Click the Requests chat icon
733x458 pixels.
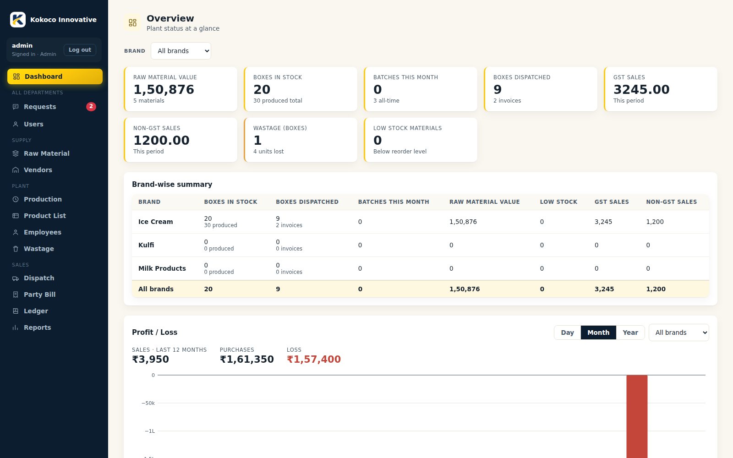pos(16,107)
